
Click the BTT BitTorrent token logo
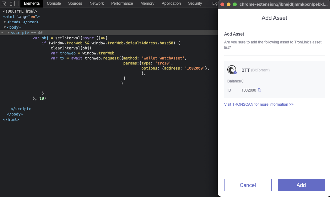pos(232,70)
